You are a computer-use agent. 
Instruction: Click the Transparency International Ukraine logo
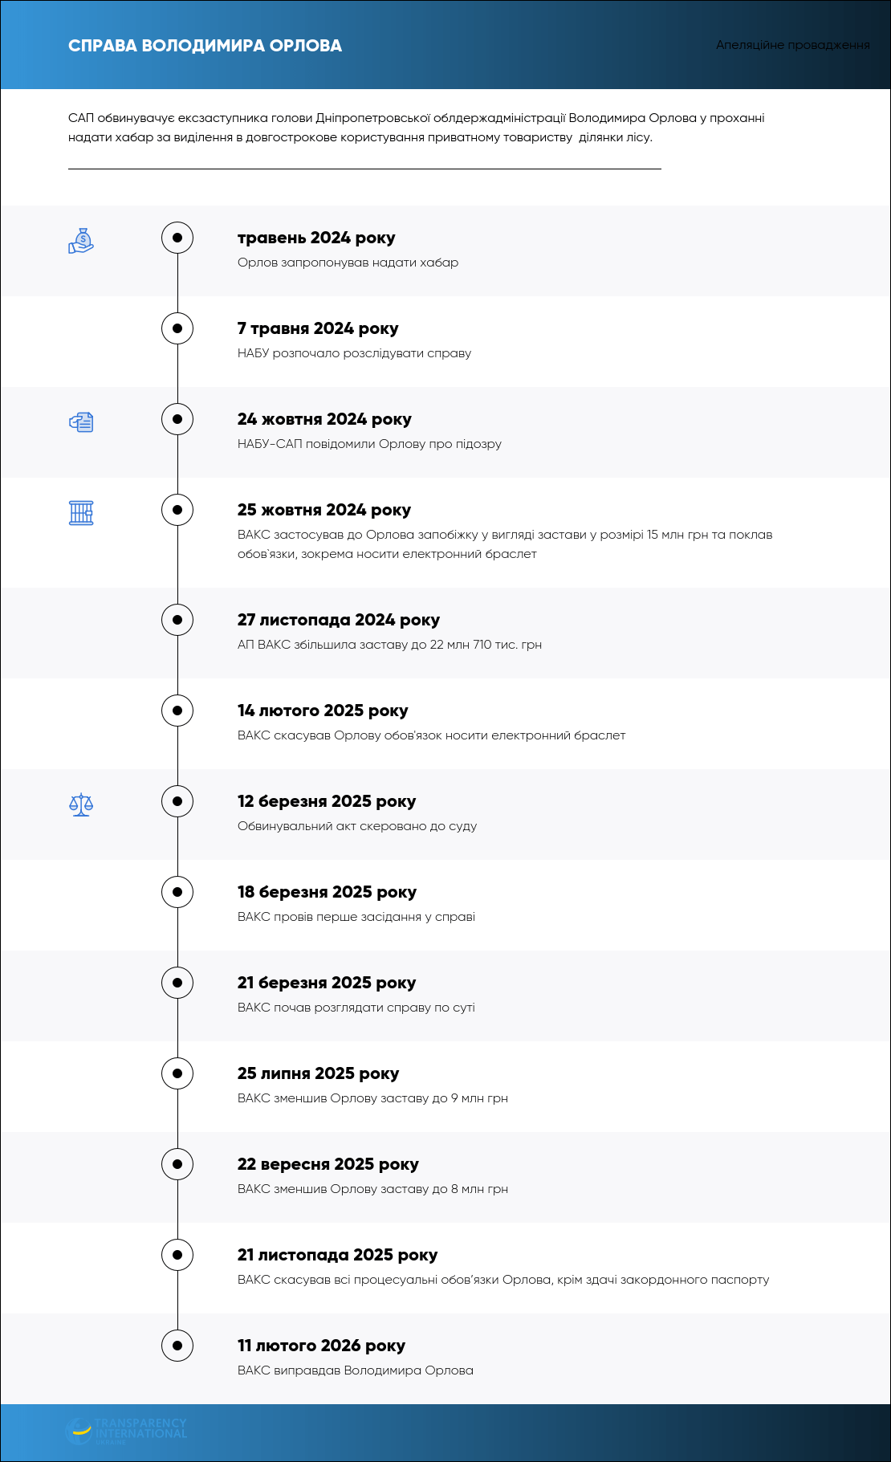[x=126, y=1431]
